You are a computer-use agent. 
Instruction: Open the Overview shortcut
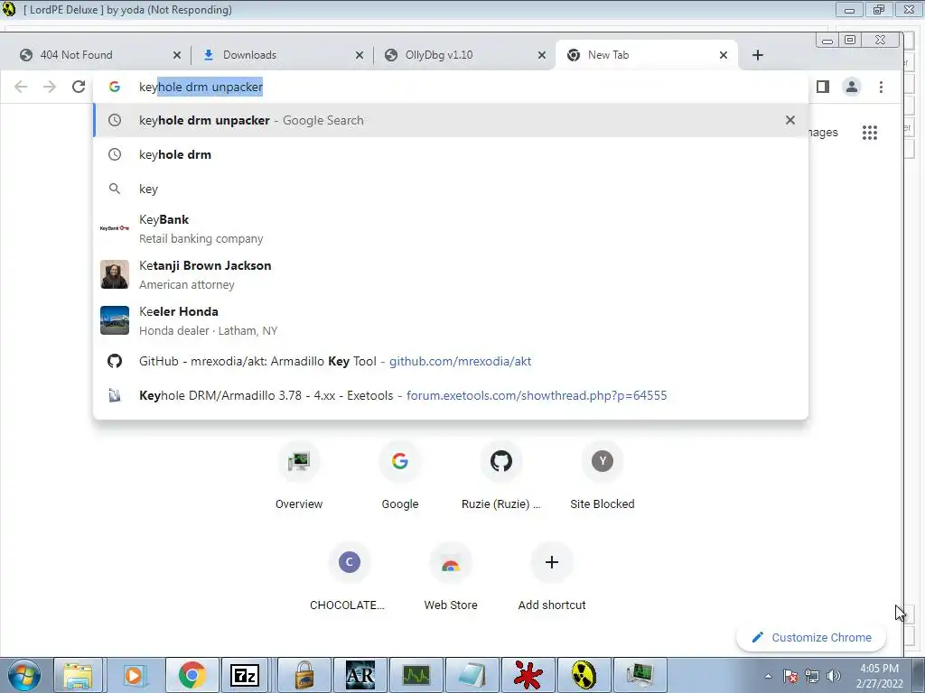click(299, 476)
